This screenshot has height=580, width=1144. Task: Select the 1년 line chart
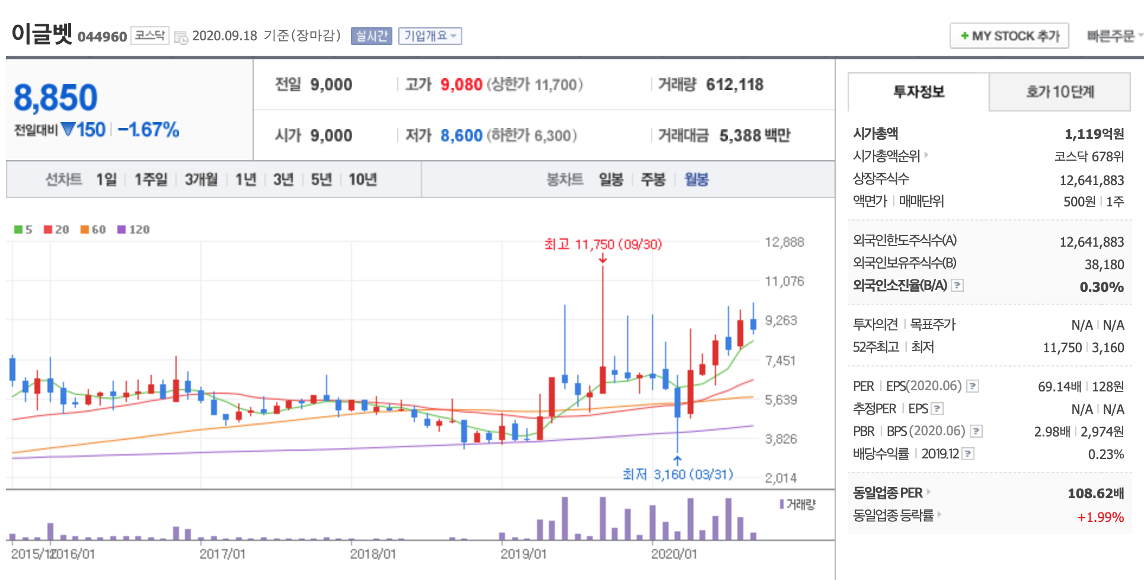pos(245,179)
